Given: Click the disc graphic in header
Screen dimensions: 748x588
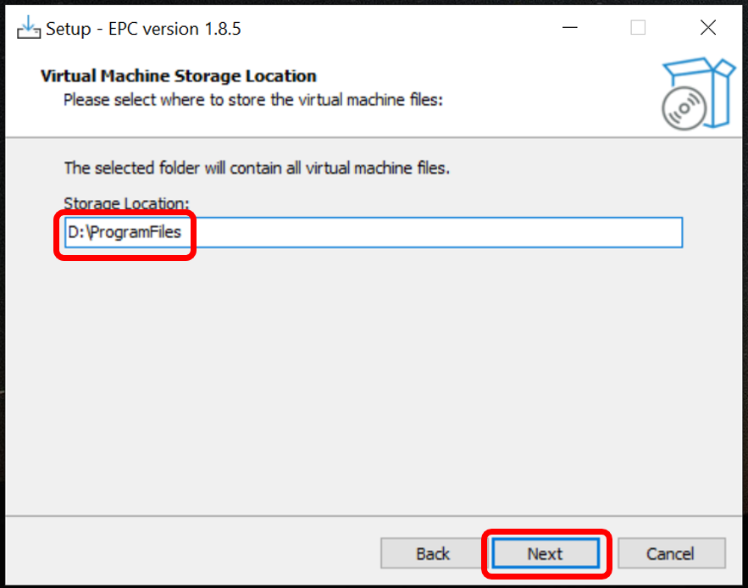Looking at the screenshot, I should point(684,109).
